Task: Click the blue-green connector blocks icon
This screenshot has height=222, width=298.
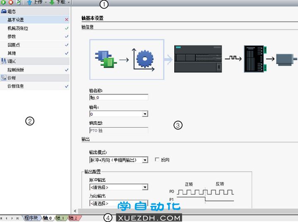Action: (x=106, y=59)
